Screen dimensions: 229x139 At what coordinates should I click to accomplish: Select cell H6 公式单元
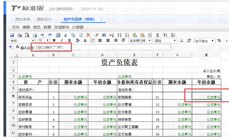point(206,96)
